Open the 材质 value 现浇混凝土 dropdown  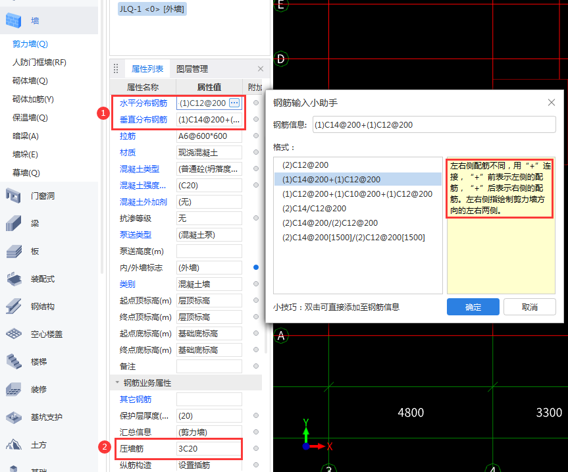click(x=209, y=153)
